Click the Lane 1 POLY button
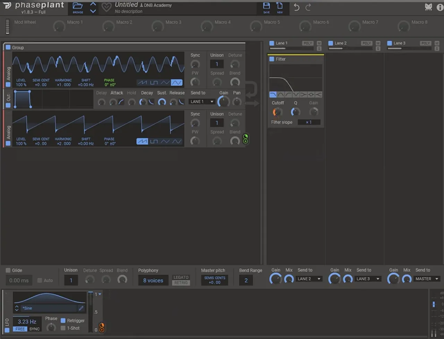The image size is (444, 339). [x=307, y=43]
